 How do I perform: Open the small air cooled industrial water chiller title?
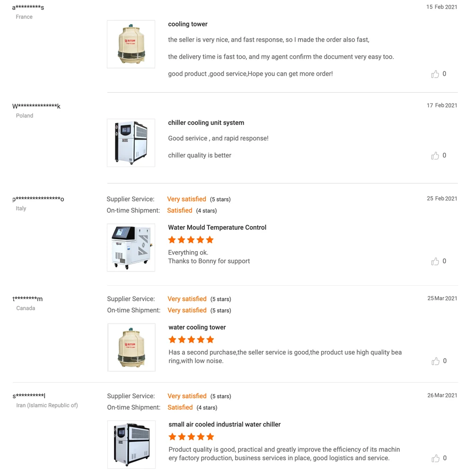click(x=224, y=424)
